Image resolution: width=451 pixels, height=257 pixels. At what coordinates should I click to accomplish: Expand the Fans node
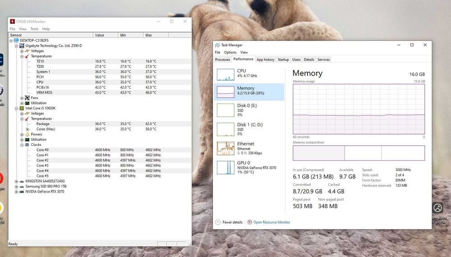[22, 98]
